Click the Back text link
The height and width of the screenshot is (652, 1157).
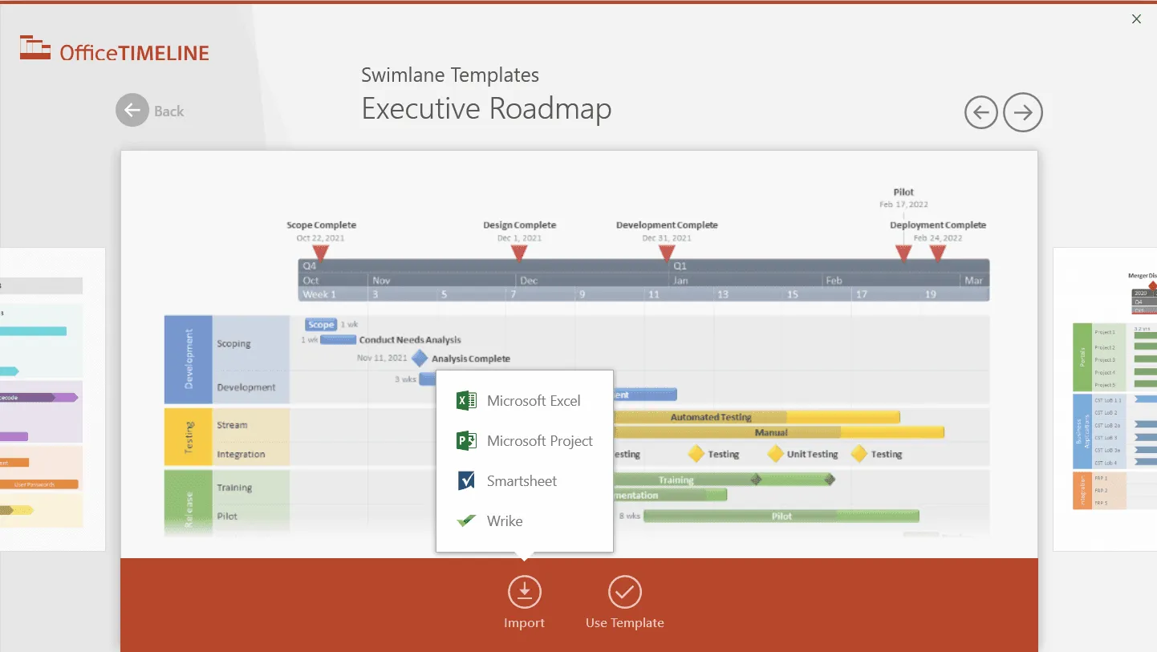coord(168,111)
